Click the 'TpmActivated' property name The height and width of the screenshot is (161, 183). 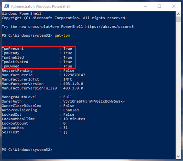[x=15, y=62]
